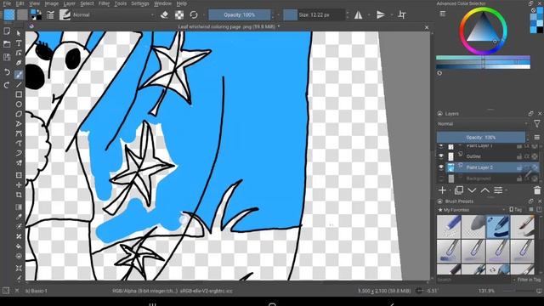Toggle Horizontal Mirror tool
This screenshot has width=544, height=306.
click(359, 15)
